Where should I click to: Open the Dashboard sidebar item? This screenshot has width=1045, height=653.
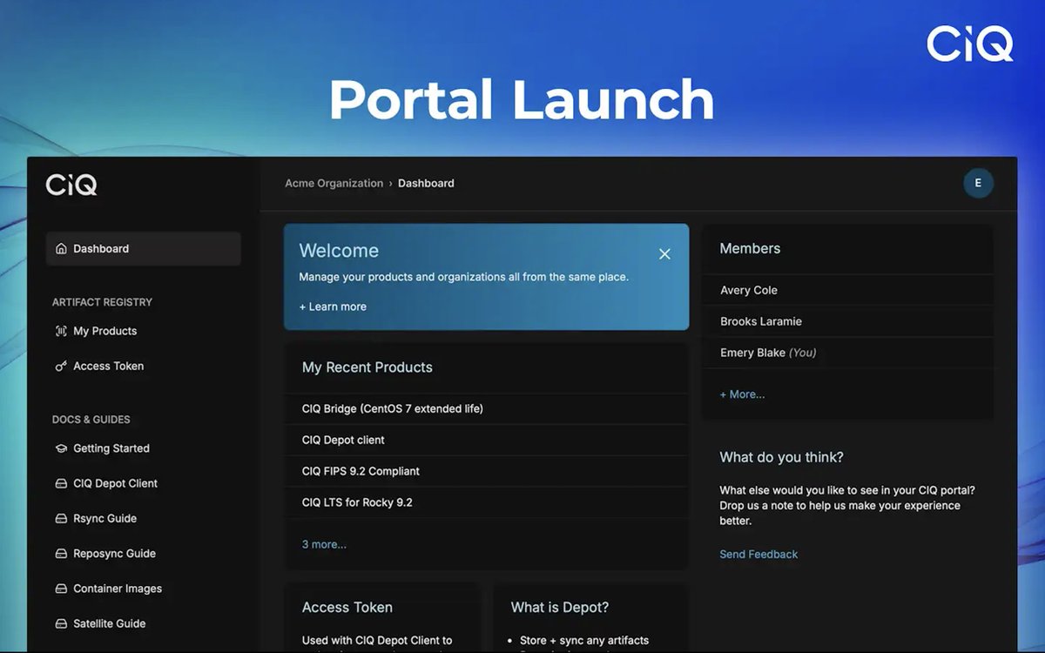(144, 248)
